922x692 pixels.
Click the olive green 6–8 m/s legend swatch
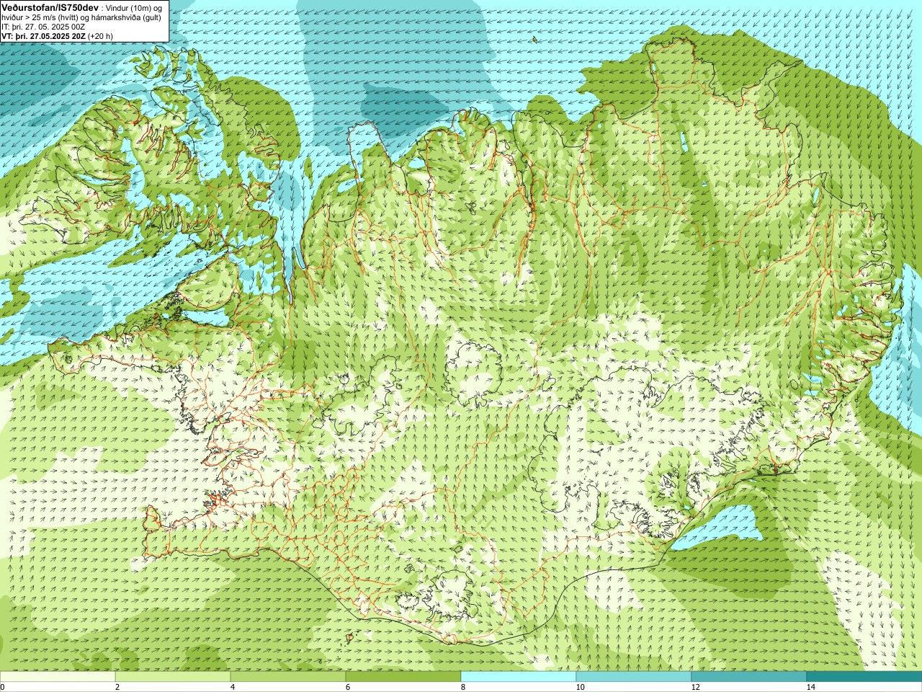(x=403, y=677)
